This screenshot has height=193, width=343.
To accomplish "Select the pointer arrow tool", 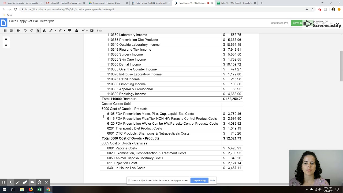I will click(38, 31).
